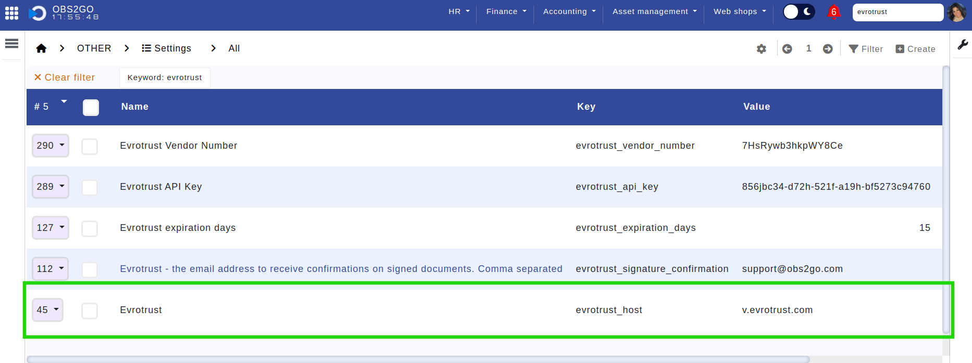Go to previous page arrow

pos(787,49)
